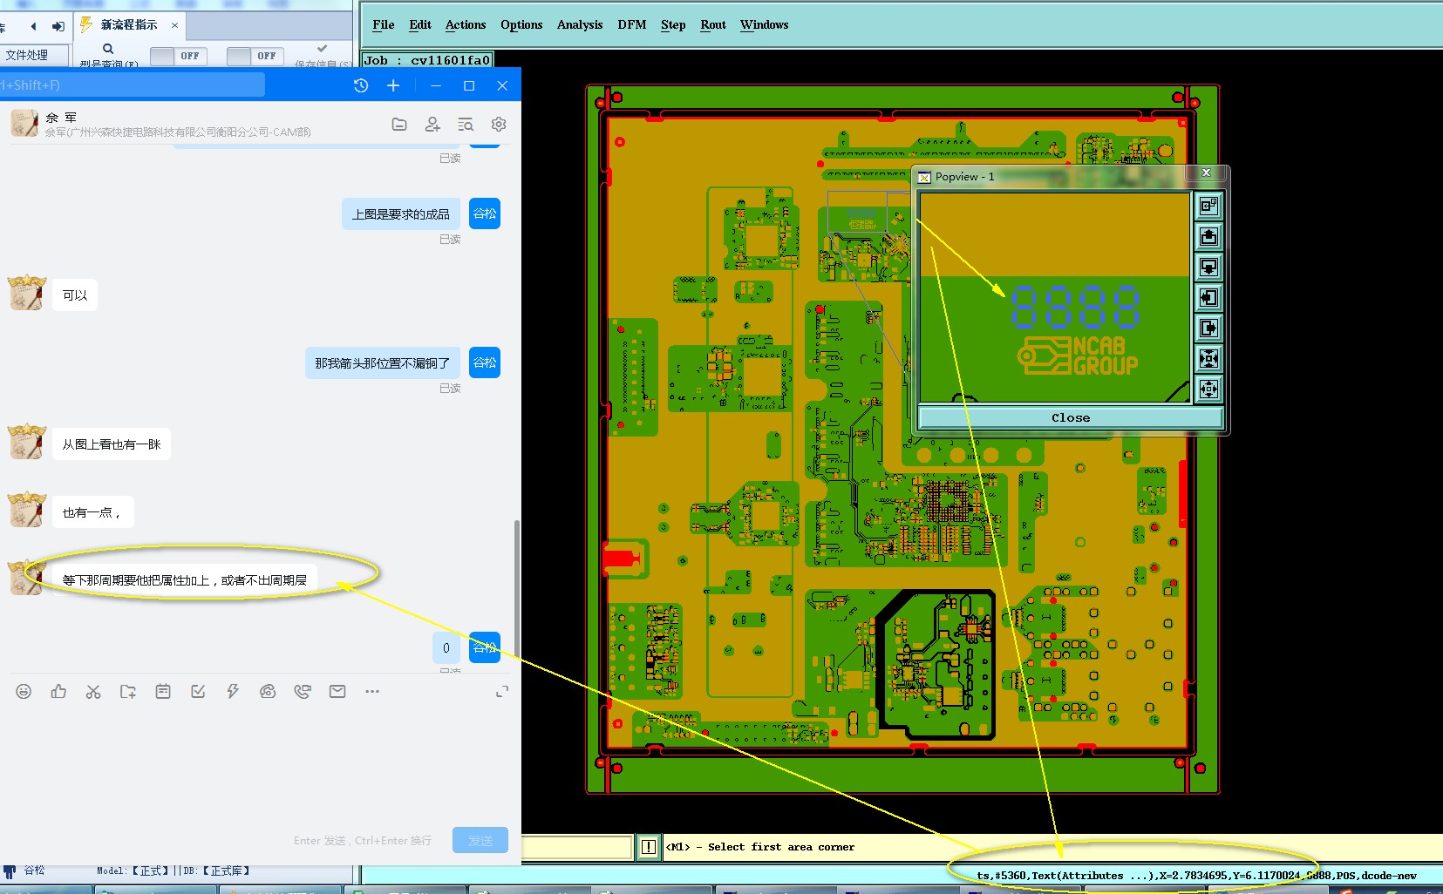The image size is (1443, 894).
Task: Click the left arrow in the top-left panel
Action: [x=33, y=26]
